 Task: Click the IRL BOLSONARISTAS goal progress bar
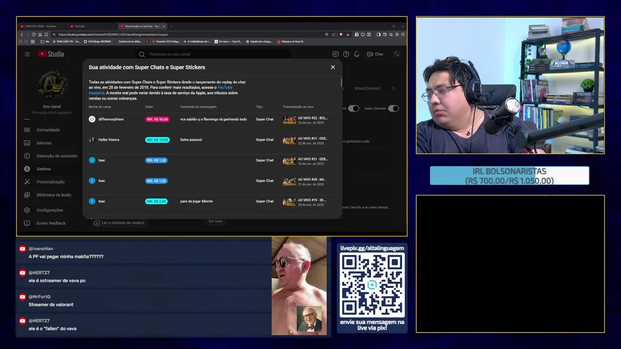509,176
